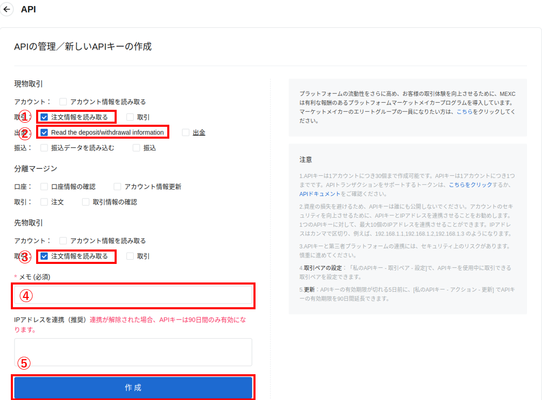Screen dimensions: 542x400
Task: Enable '口座情報の確認' in isolated margin
Action: click(x=44, y=187)
